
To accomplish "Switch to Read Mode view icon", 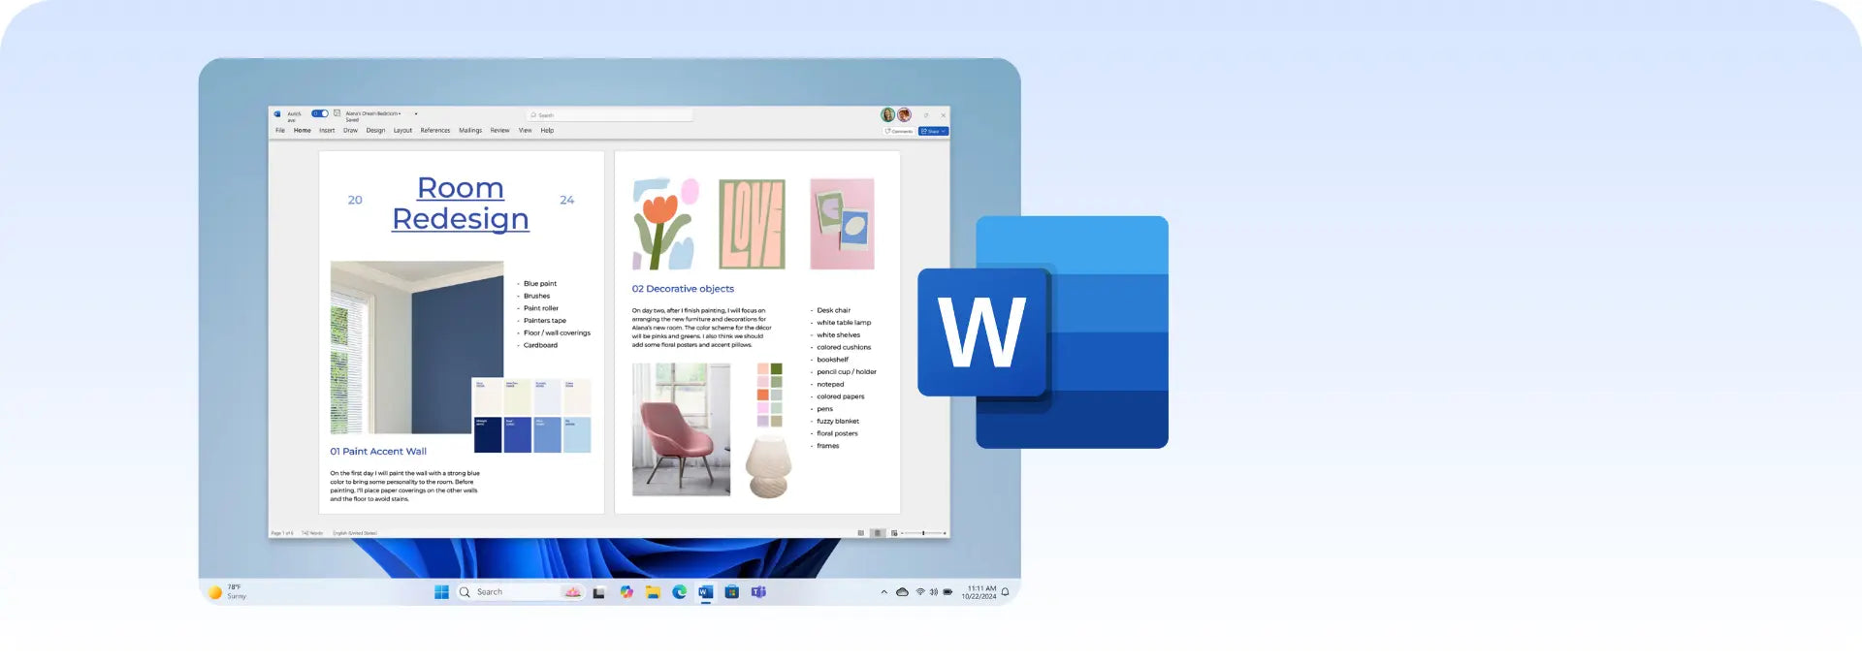I will [x=861, y=533].
